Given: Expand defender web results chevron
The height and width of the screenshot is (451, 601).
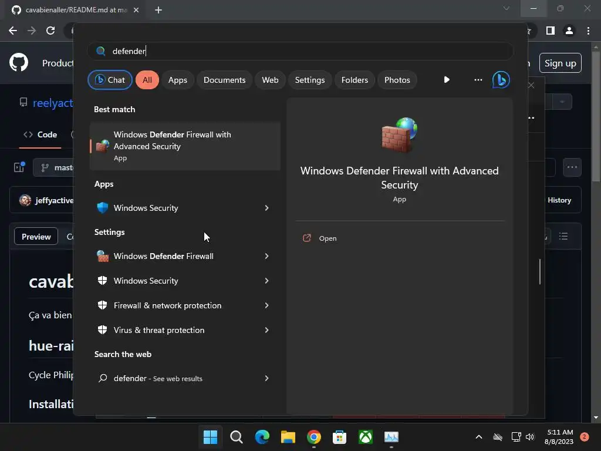Looking at the screenshot, I should pyautogui.click(x=267, y=378).
